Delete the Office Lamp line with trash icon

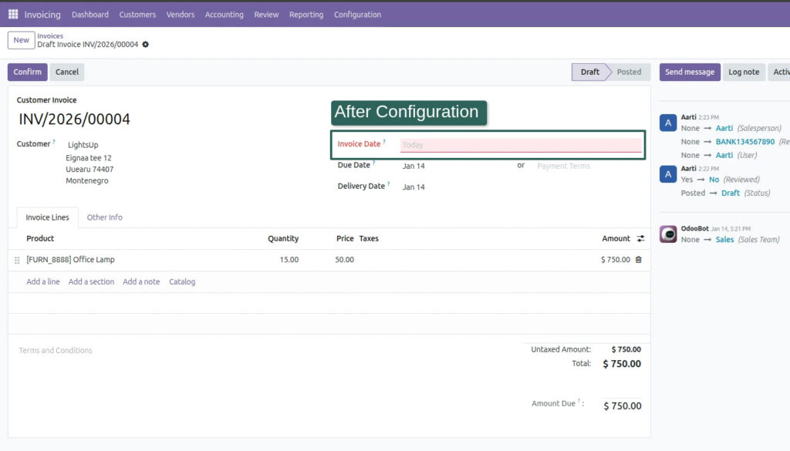coord(638,260)
